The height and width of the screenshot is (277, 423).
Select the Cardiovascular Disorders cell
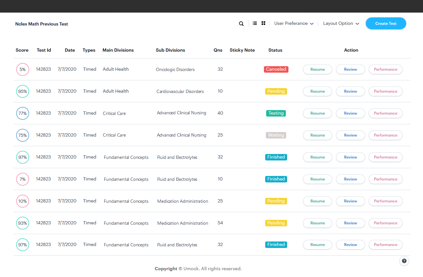coord(180,91)
